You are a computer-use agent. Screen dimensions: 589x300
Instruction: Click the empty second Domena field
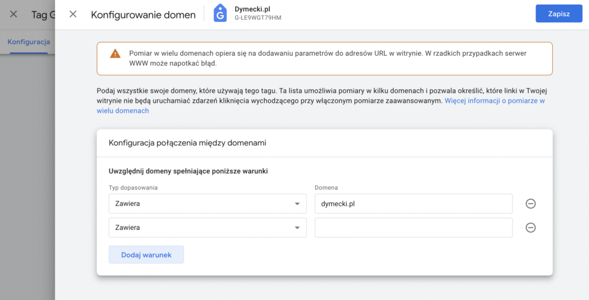[413, 228]
